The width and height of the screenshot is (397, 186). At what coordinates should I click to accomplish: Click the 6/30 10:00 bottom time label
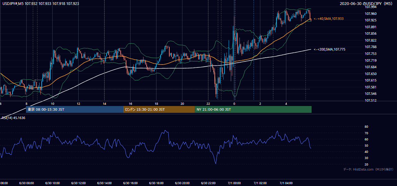pos(52,183)
